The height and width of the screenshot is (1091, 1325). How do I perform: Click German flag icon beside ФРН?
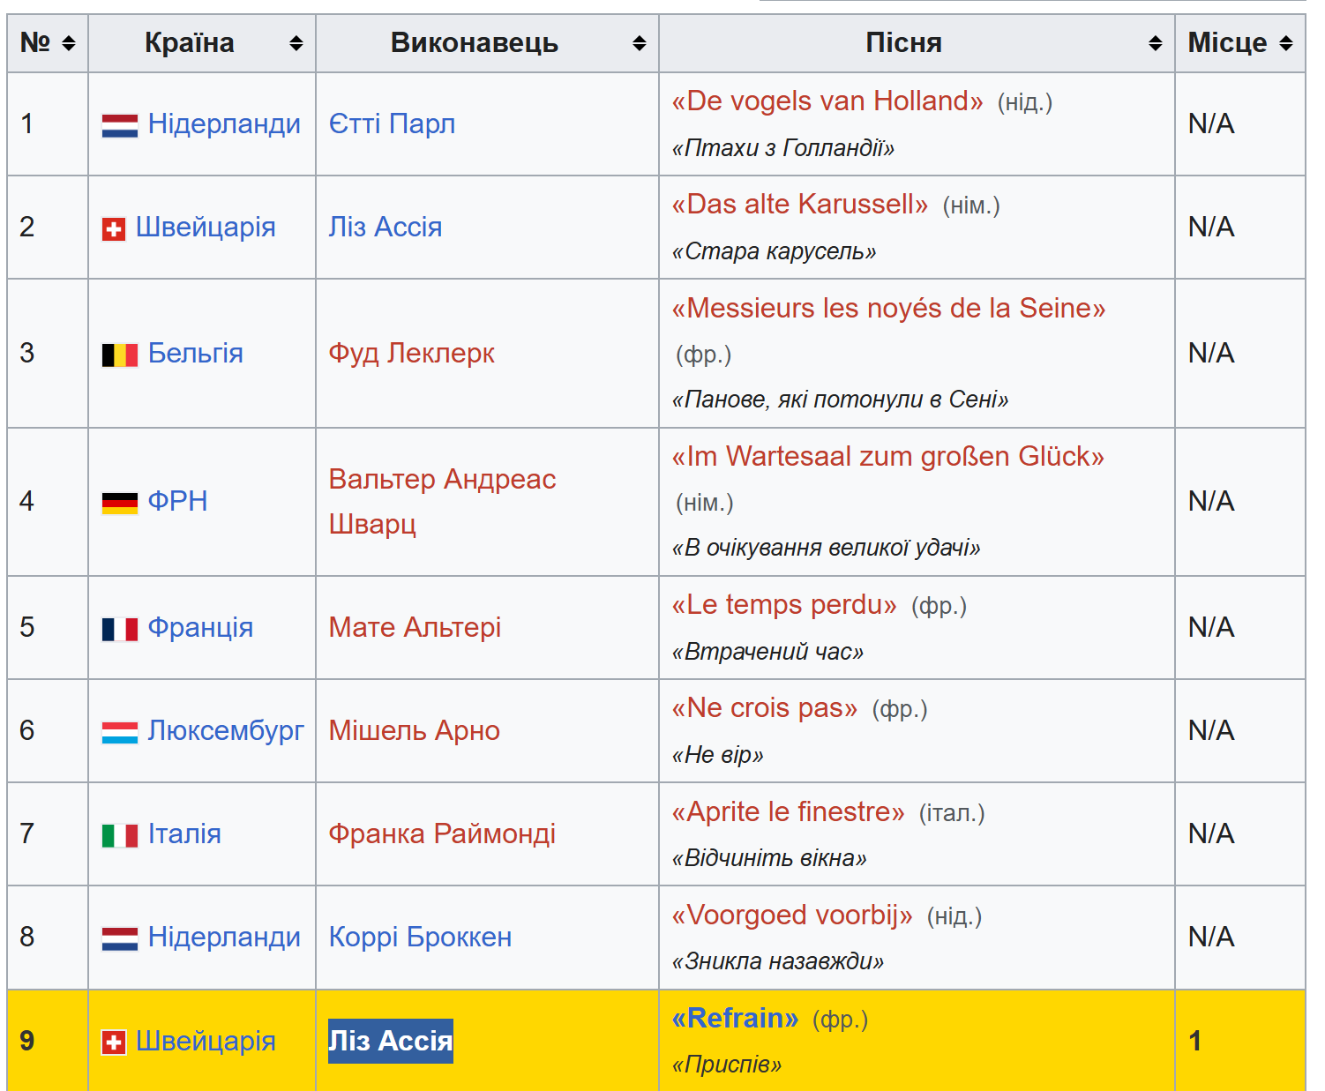(x=120, y=503)
